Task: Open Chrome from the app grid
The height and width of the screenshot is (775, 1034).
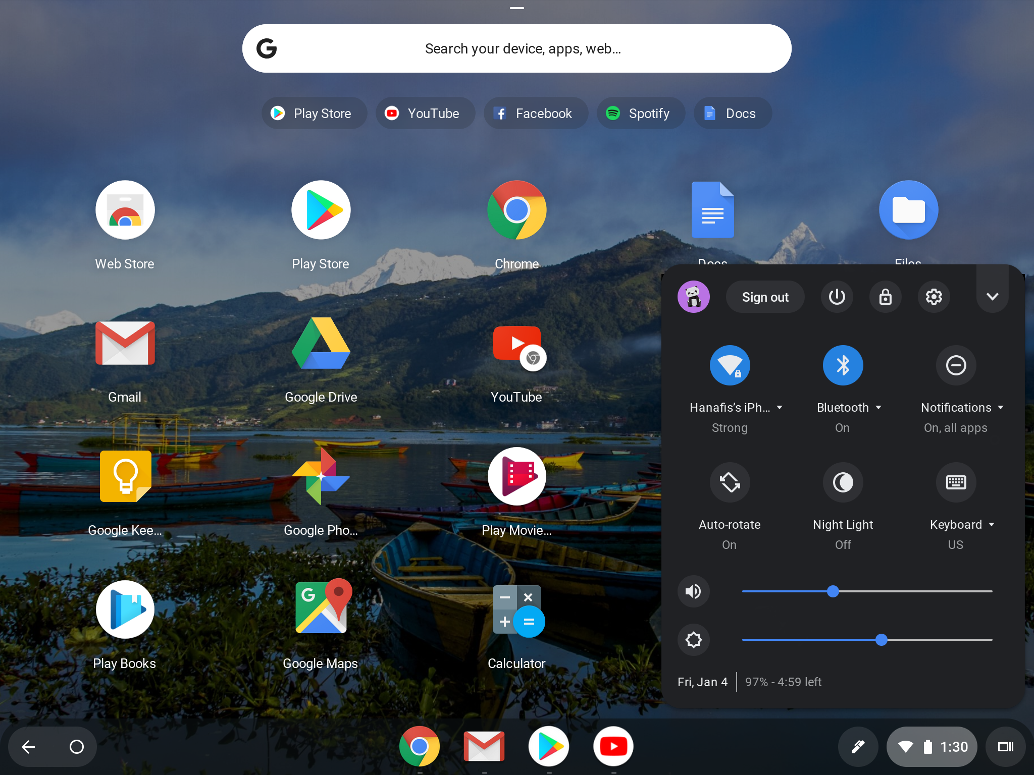Action: point(516,210)
